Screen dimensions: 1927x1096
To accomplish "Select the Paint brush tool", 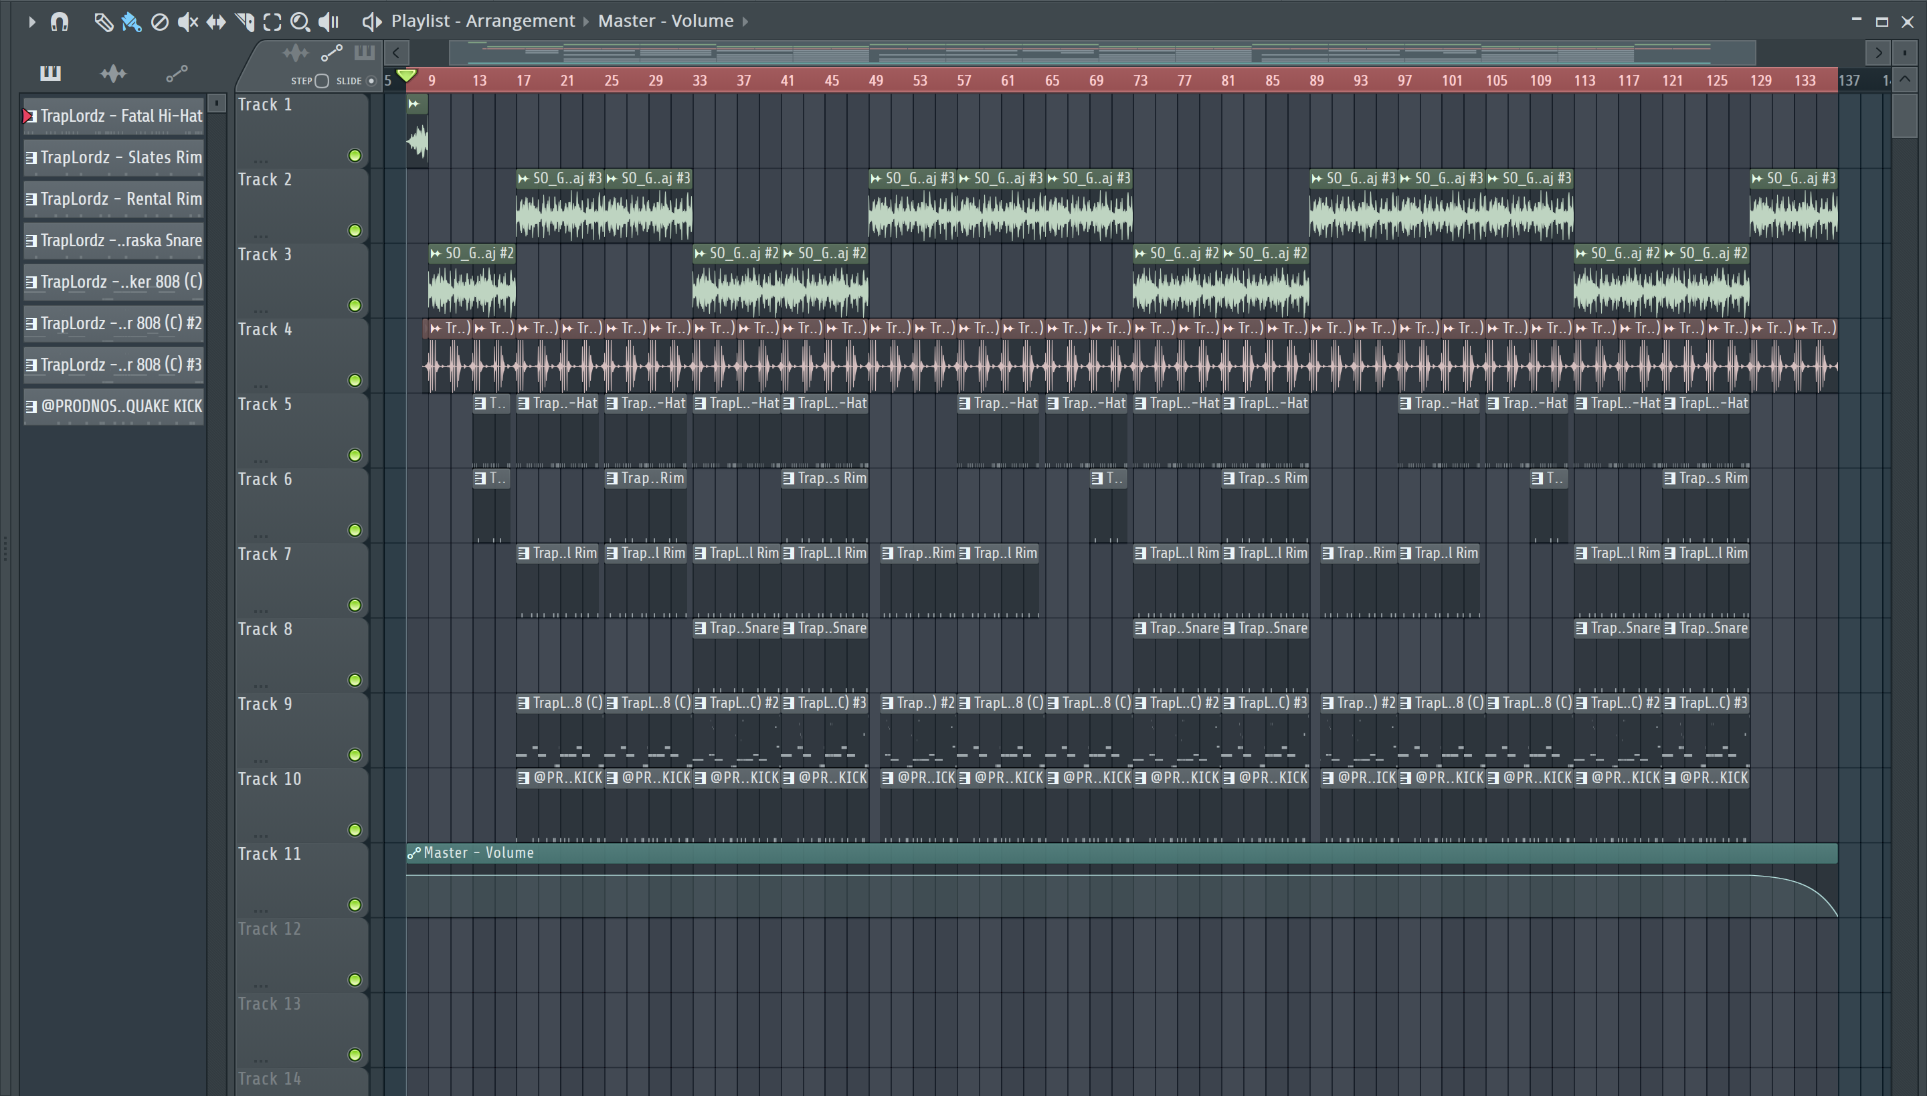I will [x=131, y=22].
